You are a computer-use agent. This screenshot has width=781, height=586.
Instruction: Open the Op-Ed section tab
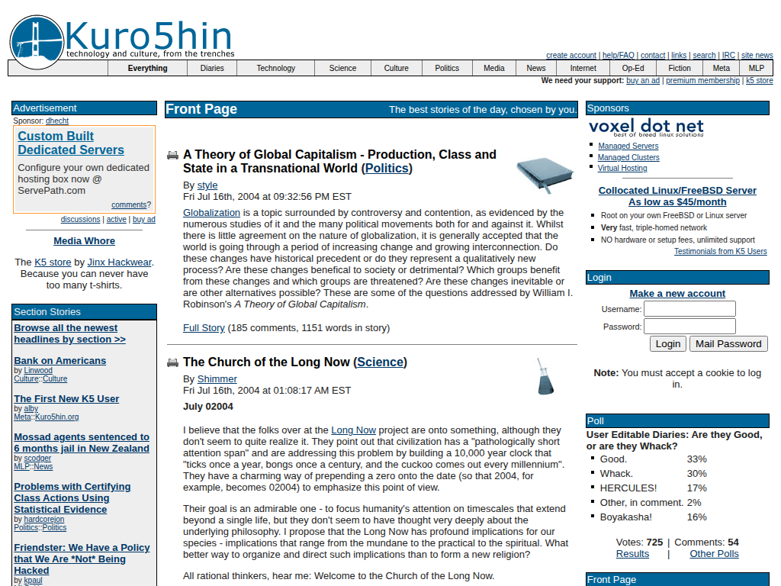tap(632, 68)
